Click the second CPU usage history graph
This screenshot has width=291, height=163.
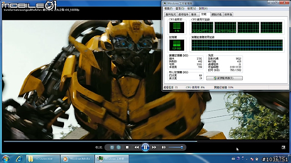(x=226, y=27)
